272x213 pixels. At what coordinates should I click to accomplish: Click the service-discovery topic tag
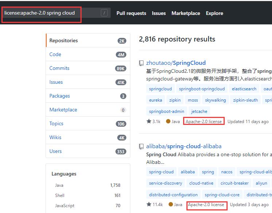click(165, 183)
